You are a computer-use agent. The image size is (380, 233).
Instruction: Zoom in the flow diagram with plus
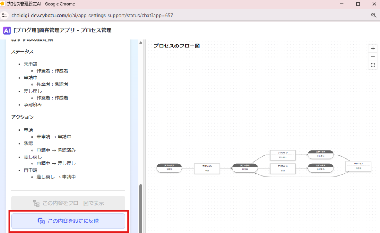(x=373, y=48)
